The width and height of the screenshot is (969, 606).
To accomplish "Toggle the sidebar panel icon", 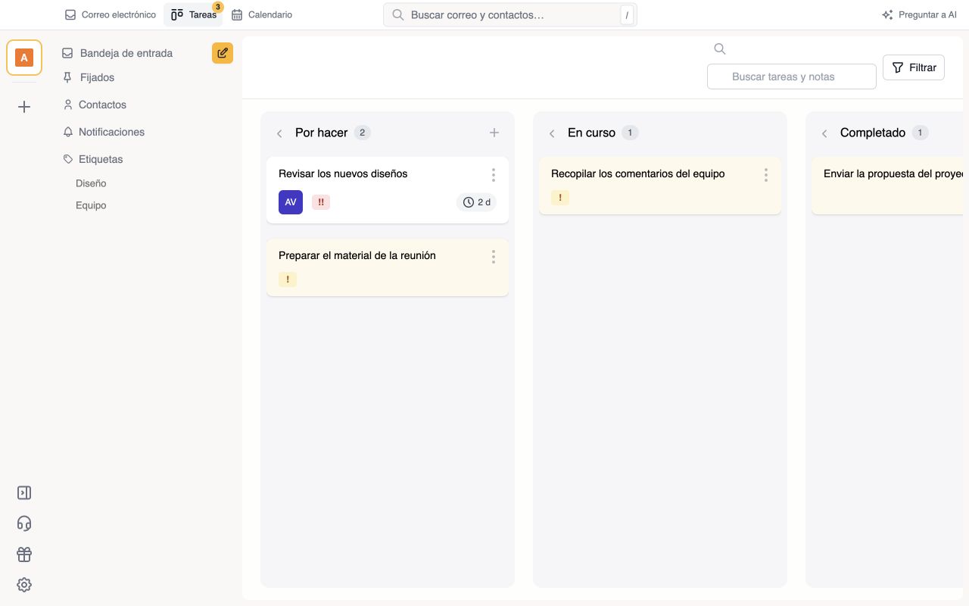I will tap(24, 493).
